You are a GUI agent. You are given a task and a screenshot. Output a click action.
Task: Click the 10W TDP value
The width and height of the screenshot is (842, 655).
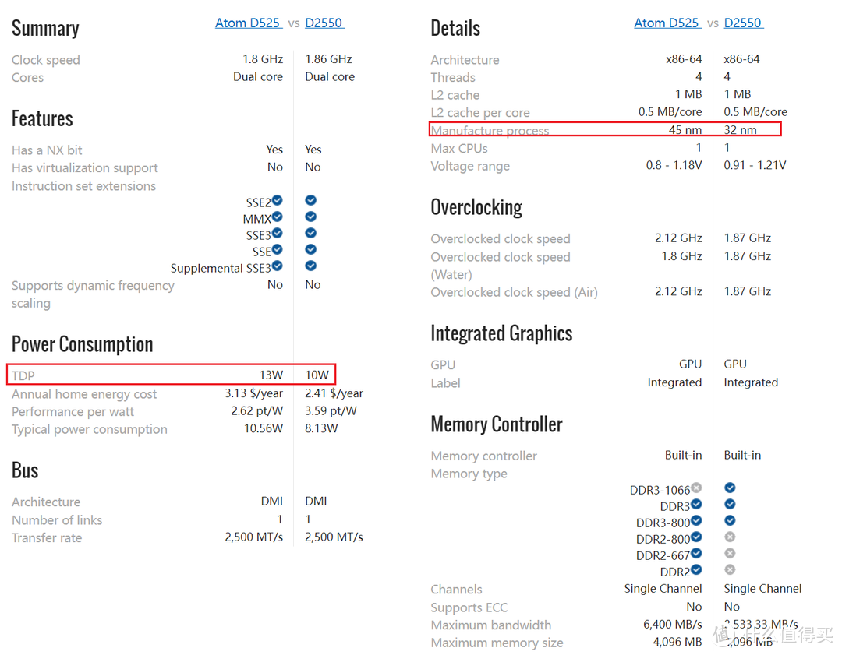pos(317,375)
